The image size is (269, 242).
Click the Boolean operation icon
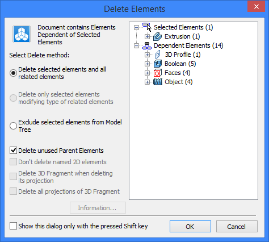point(158,64)
